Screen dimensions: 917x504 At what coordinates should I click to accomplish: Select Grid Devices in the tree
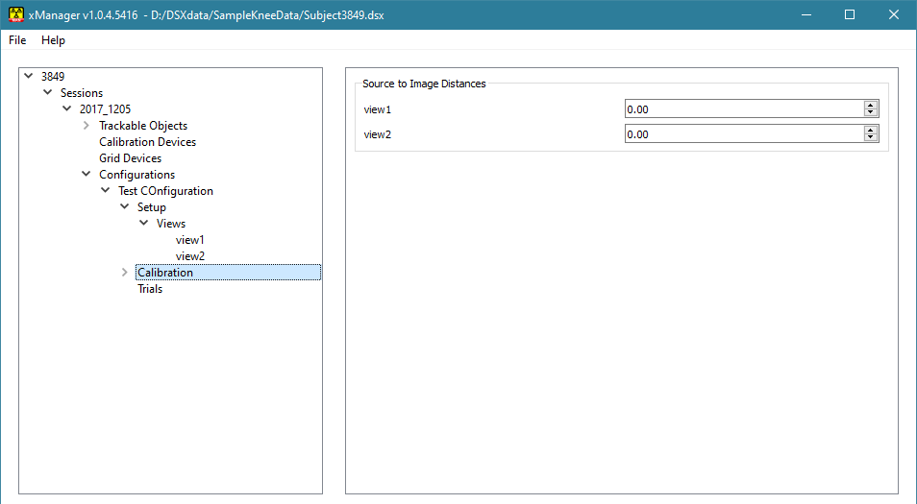pos(130,158)
